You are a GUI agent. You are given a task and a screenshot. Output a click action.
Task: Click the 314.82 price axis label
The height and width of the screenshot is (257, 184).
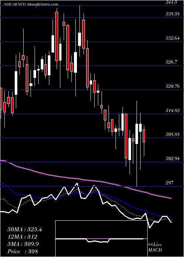(x=172, y=110)
